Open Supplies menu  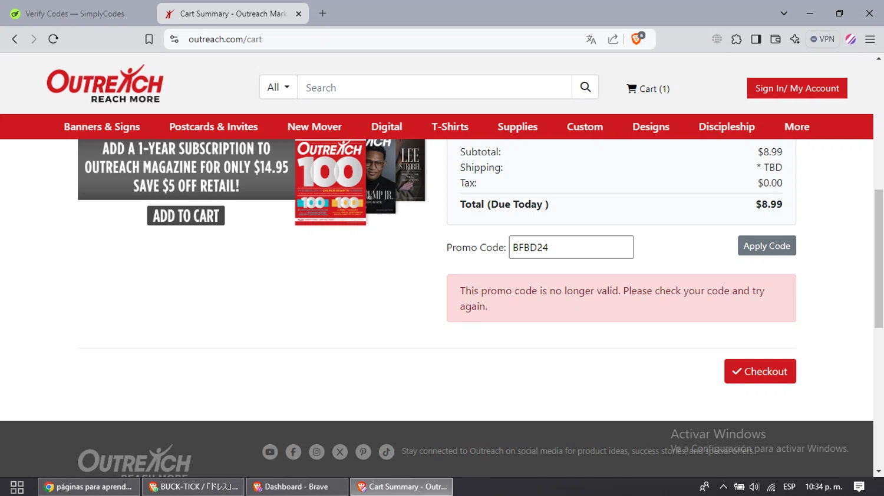517,127
